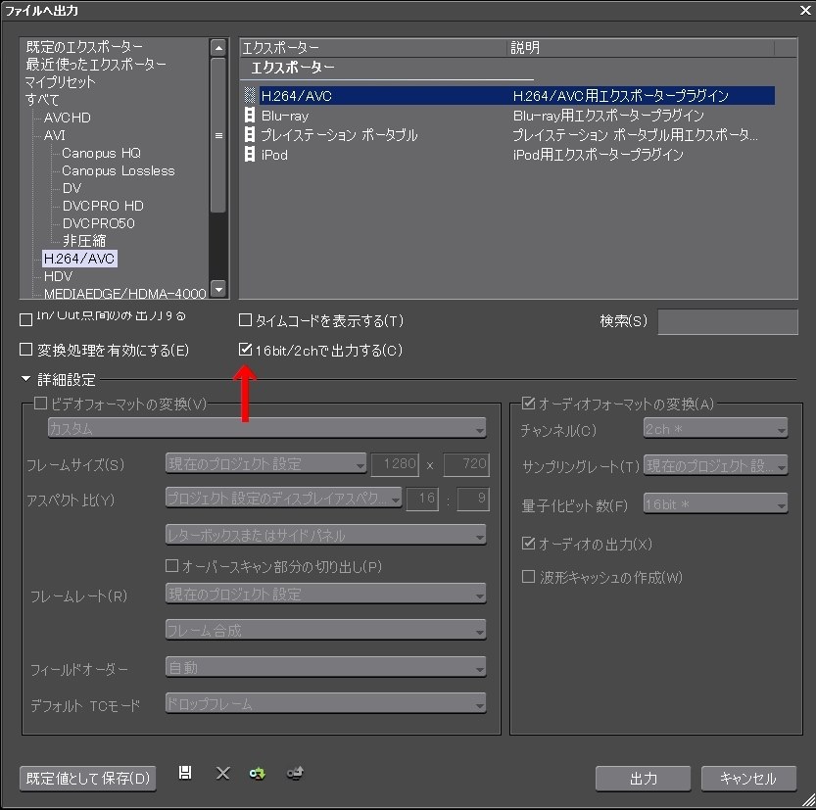The height and width of the screenshot is (810, 816).
Task: Click the キャンセル button
Action: (748, 779)
